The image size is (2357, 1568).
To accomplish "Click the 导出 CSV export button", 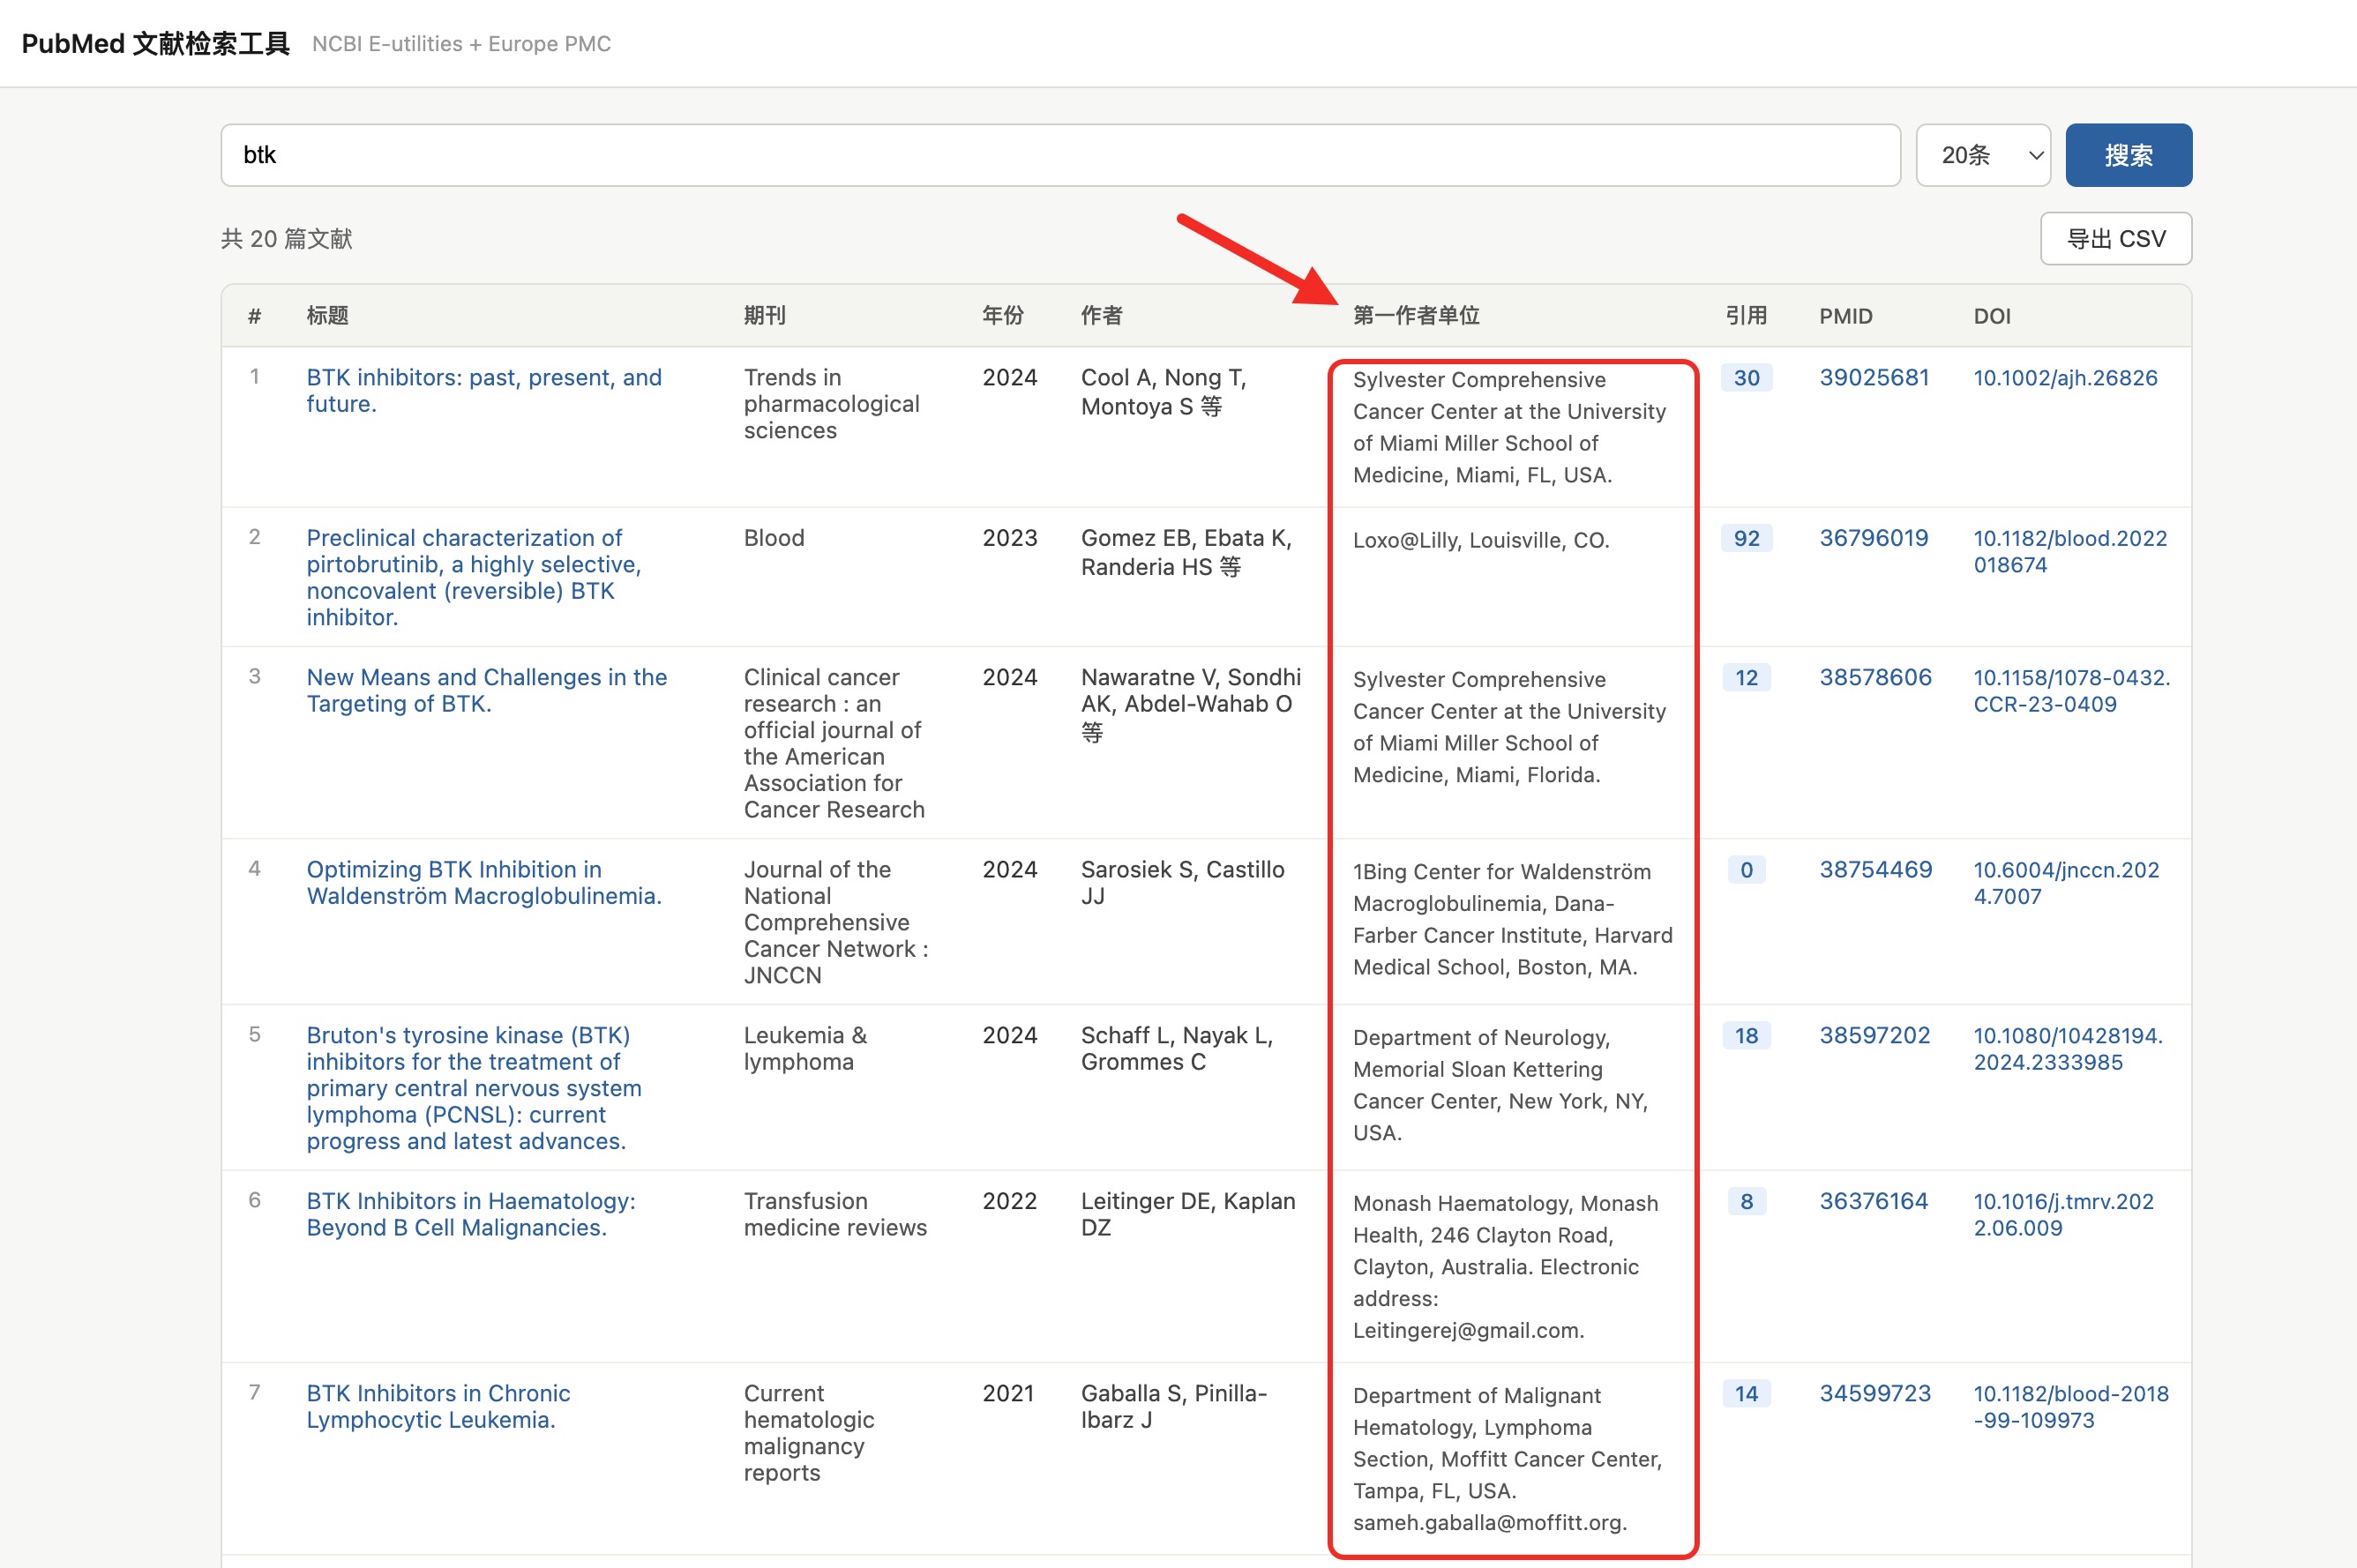I will click(x=2115, y=239).
